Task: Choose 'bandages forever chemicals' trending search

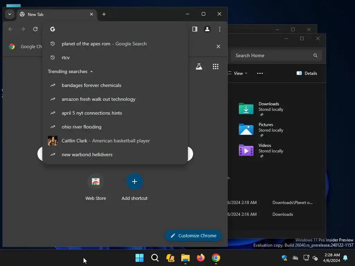Action: click(x=115, y=85)
